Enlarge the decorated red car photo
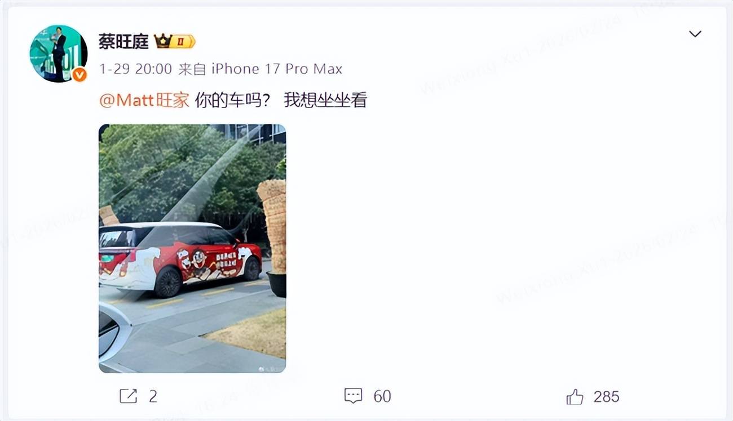Image resolution: width=733 pixels, height=421 pixels. tap(192, 248)
